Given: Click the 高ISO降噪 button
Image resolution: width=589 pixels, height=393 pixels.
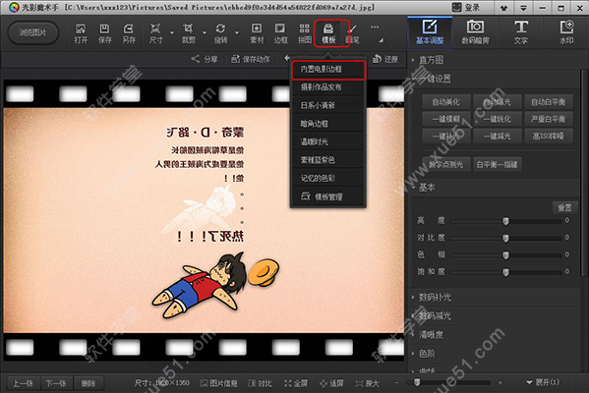Looking at the screenshot, I should [549, 136].
